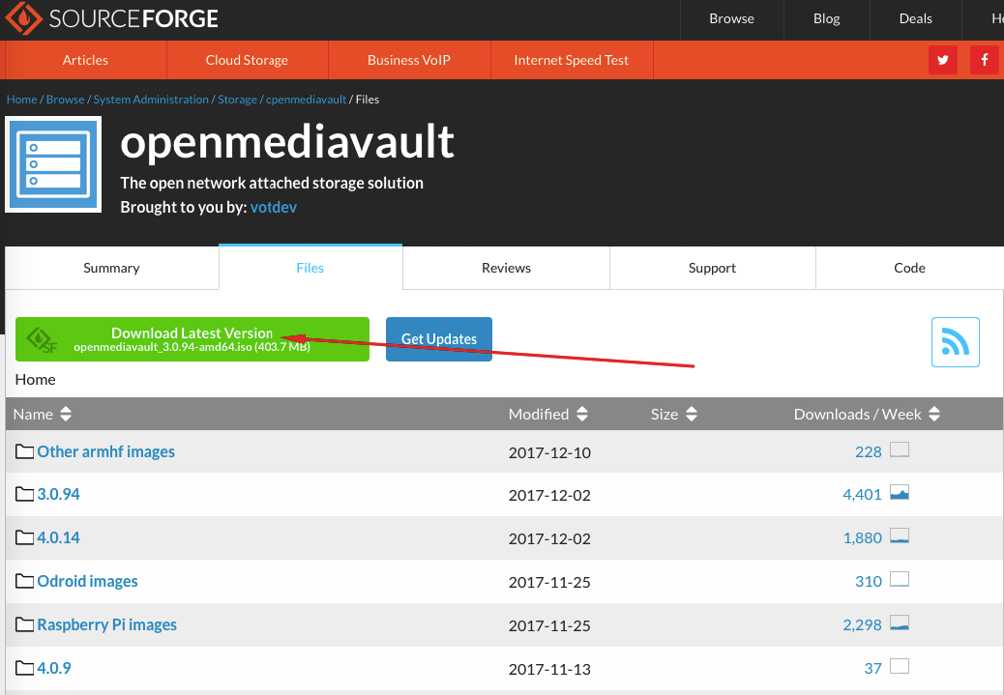
Task: Sort files by Size column arrows
Action: (x=691, y=414)
